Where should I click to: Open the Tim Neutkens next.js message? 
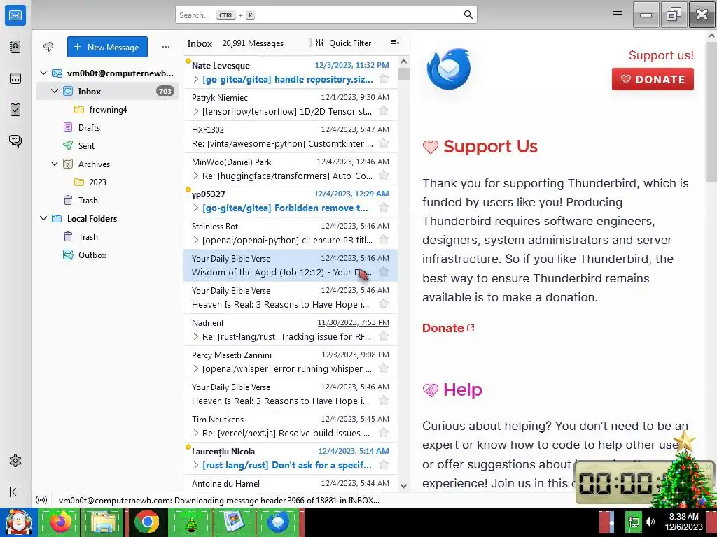point(291,426)
